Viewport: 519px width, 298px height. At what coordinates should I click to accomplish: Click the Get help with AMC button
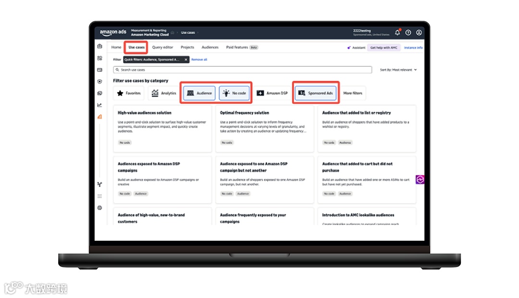tap(383, 48)
